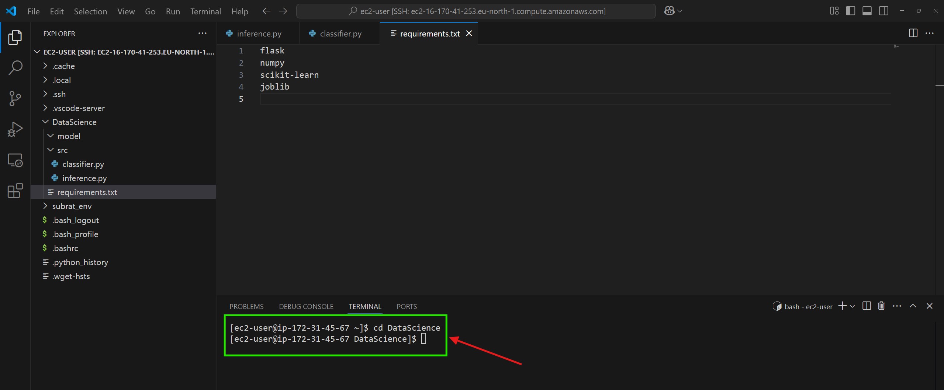944x390 pixels.
Task: Split the editor to the right
Action: click(913, 33)
